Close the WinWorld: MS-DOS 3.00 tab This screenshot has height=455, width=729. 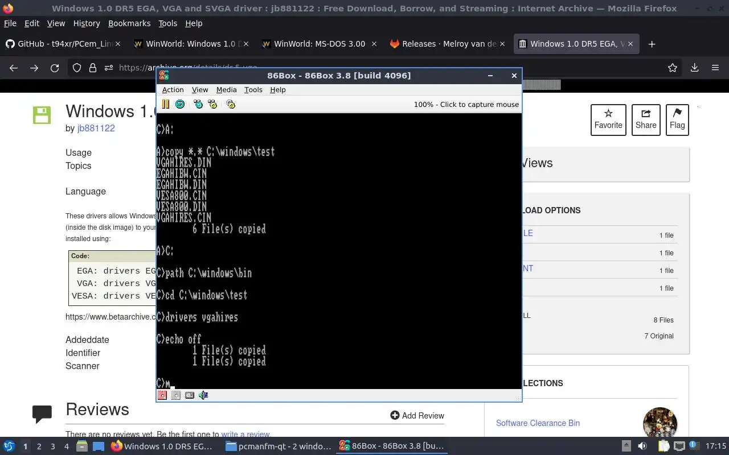coord(374,44)
